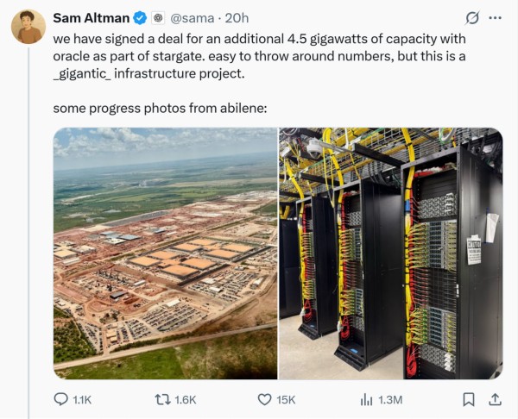Screen dimensions: 518x419
Task: Click the 1.3M views count
Action: tap(390, 399)
